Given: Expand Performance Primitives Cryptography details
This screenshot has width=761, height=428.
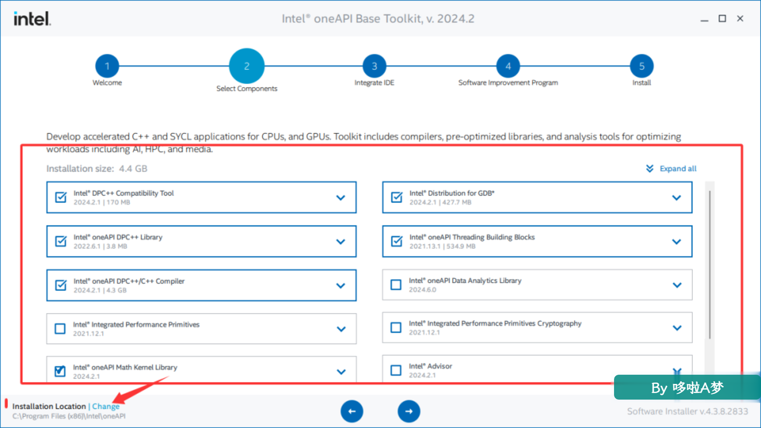Looking at the screenshot, I should pyautogui.click(x=677, y=328).
